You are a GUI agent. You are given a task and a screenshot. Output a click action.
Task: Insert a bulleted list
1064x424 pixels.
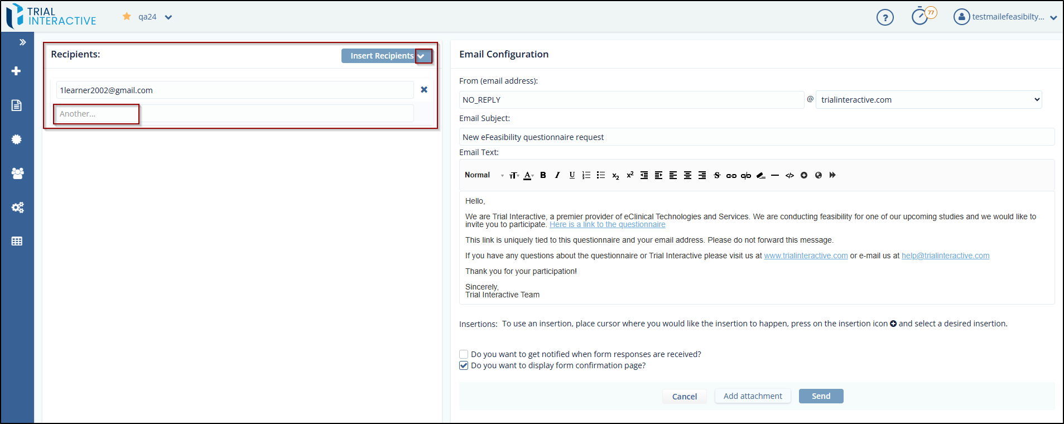pyautogui.click(x=601, y=175)
